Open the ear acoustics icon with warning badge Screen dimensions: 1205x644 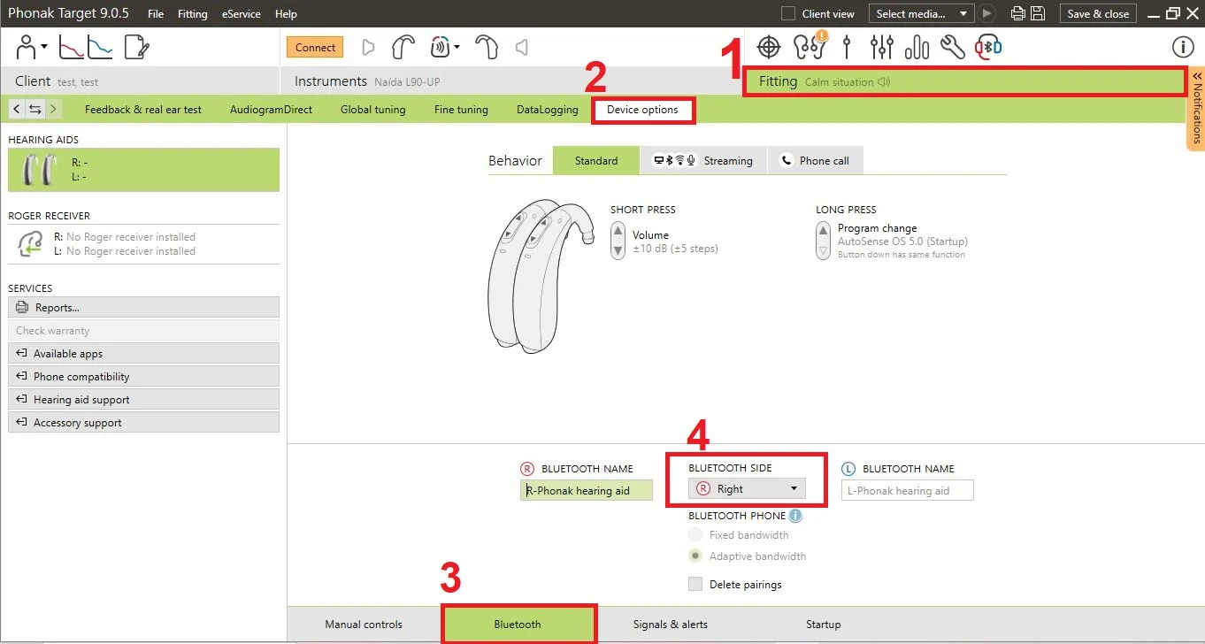pyautogui.click(x=809, y=46)
